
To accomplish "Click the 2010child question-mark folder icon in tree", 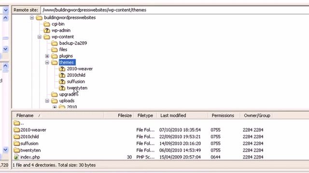I will coord(62,75).
